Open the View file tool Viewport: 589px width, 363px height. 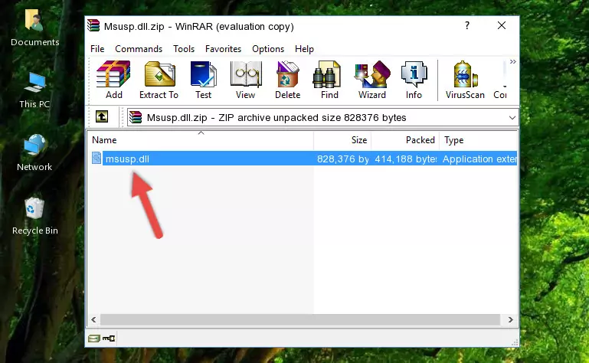click(246, 80)
